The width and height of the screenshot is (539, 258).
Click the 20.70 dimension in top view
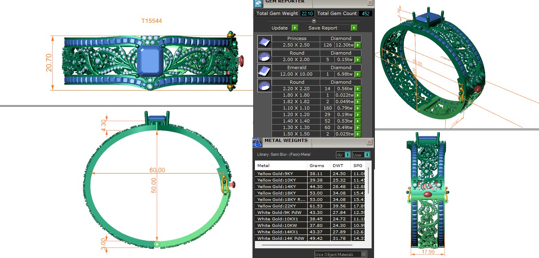click(49, 63)
